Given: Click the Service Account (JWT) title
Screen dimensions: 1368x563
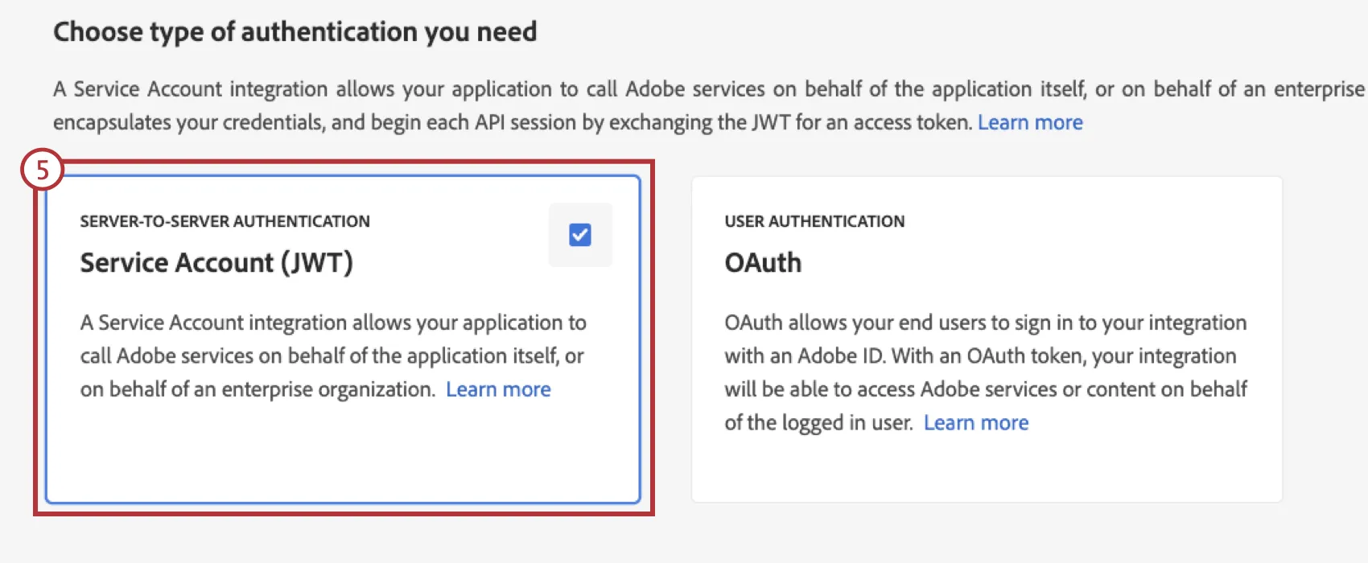Looking at the screenshot, I should [x=216, y=262].
